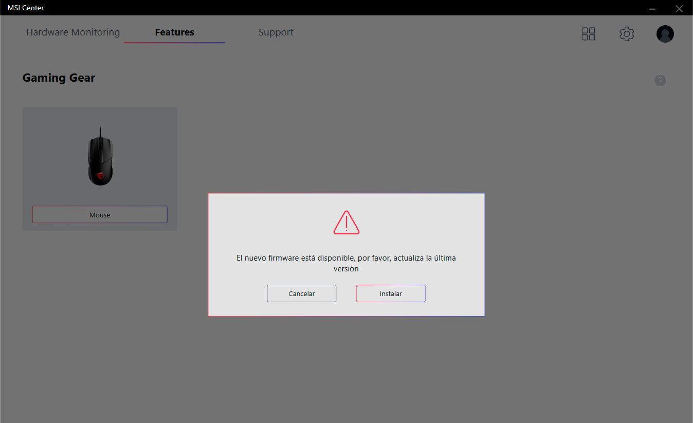Click the MSI Center title text
The image size is (693, 423).
coord(26,8)
